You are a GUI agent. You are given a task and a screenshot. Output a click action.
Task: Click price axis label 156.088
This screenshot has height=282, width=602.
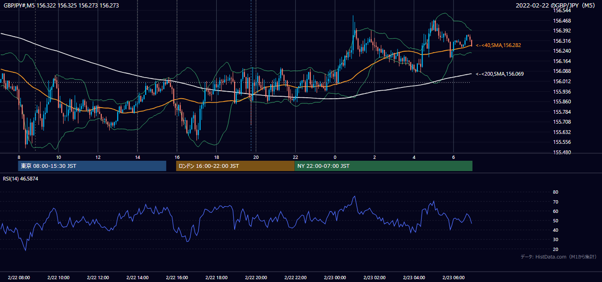(x=561, y=71)
